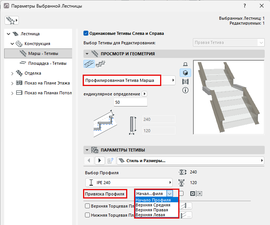The height and width of the screenshot is (225, 270).
Task: Choose Начало Профиля from the list
Action: click(157, 200)
